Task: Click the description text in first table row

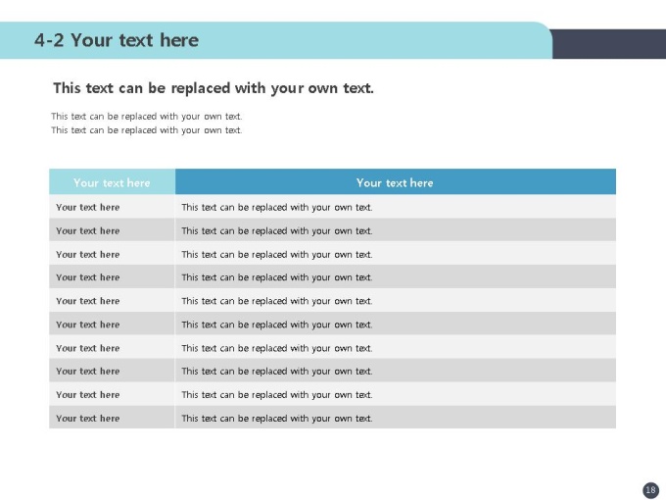Action: tap(277, 208)
